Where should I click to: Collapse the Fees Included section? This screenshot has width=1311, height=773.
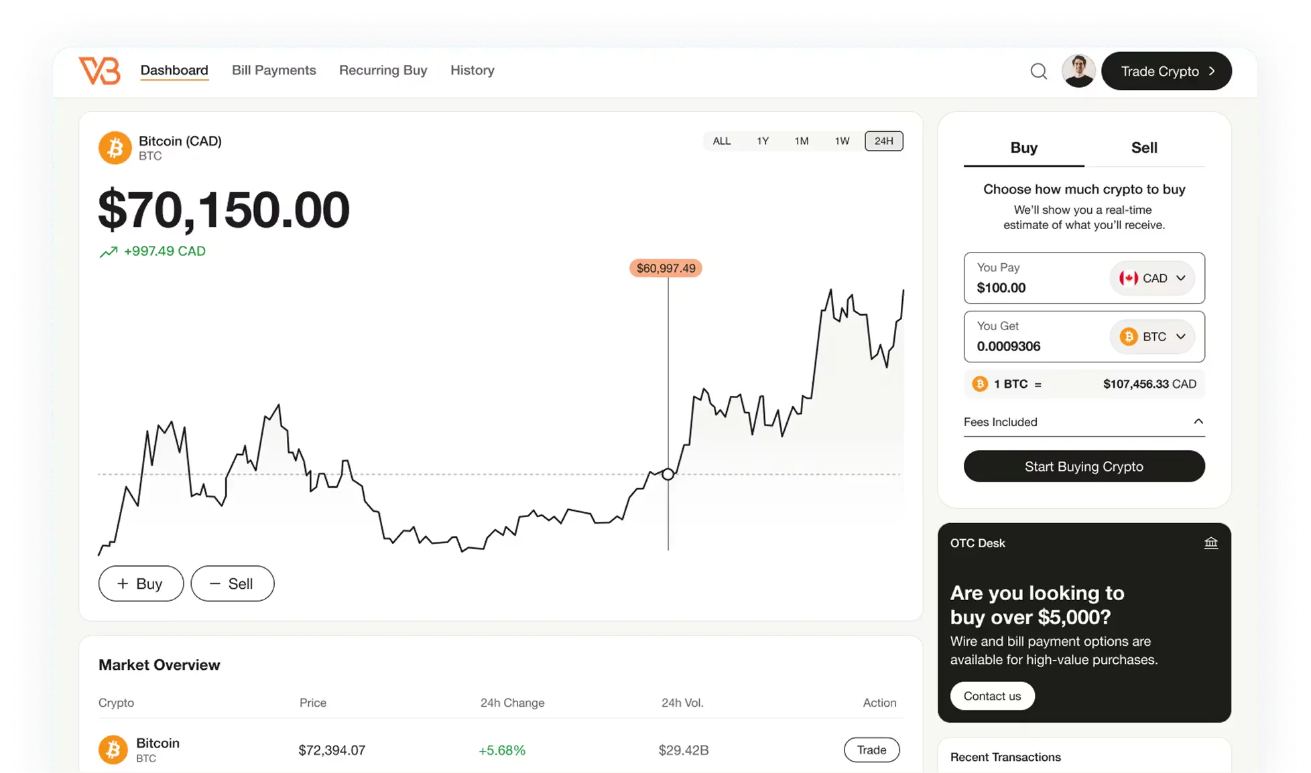(x=1199, y=422)
